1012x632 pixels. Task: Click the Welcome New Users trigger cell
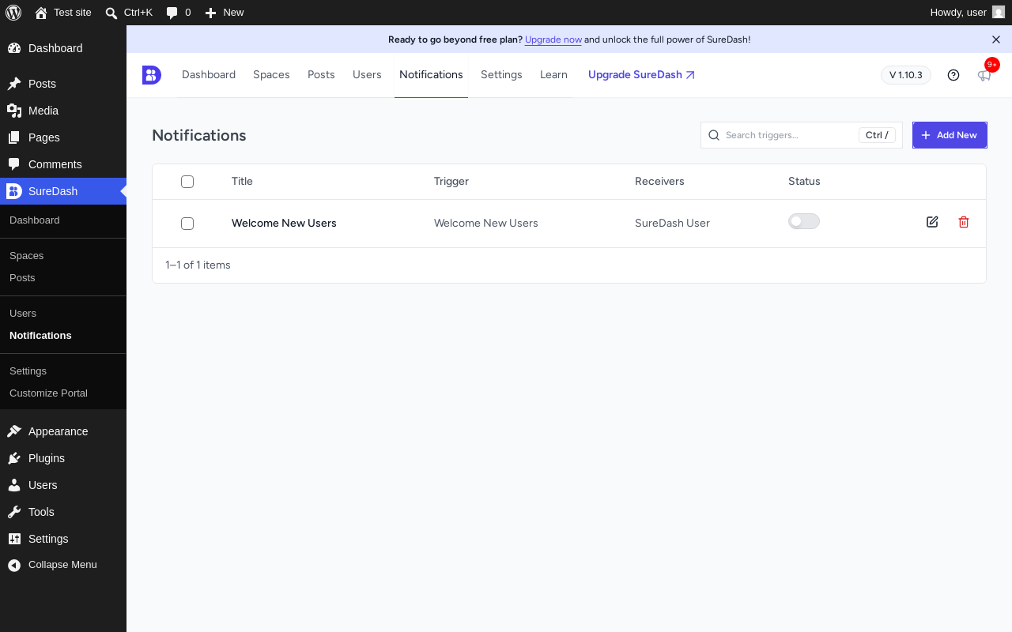click(486, 224)
